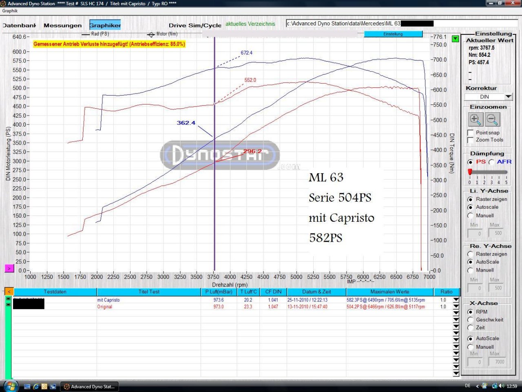Click the Dämpfung slider handle
The image size is (522, 392).
tap(470, 172)
